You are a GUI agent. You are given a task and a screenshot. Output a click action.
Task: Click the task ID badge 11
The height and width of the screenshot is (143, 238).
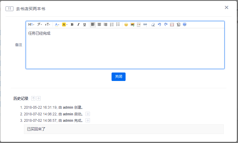click(9, 9)
